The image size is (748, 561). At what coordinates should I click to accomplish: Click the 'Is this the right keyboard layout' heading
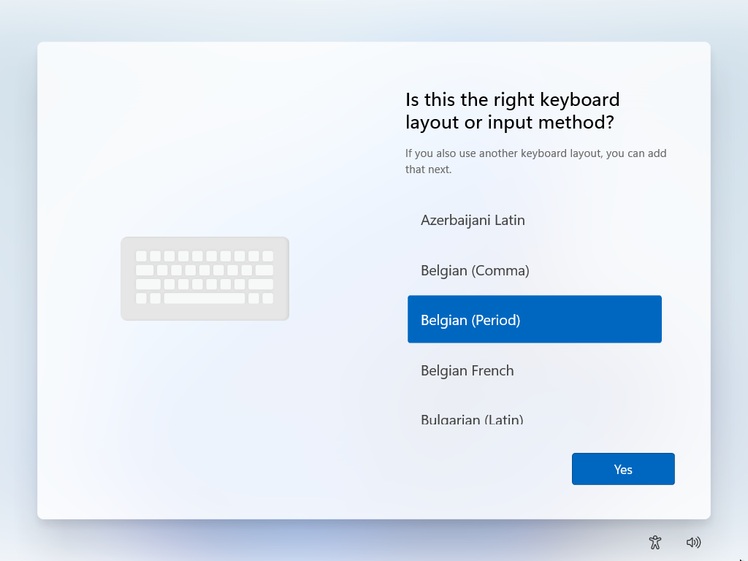coord(512,111)
